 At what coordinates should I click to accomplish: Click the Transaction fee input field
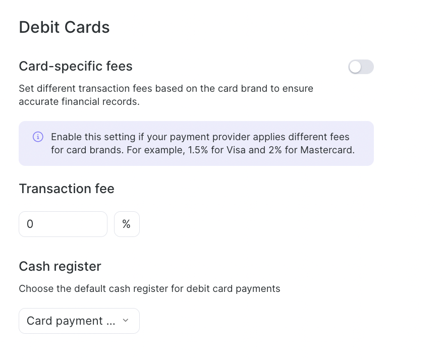[63, 224]
